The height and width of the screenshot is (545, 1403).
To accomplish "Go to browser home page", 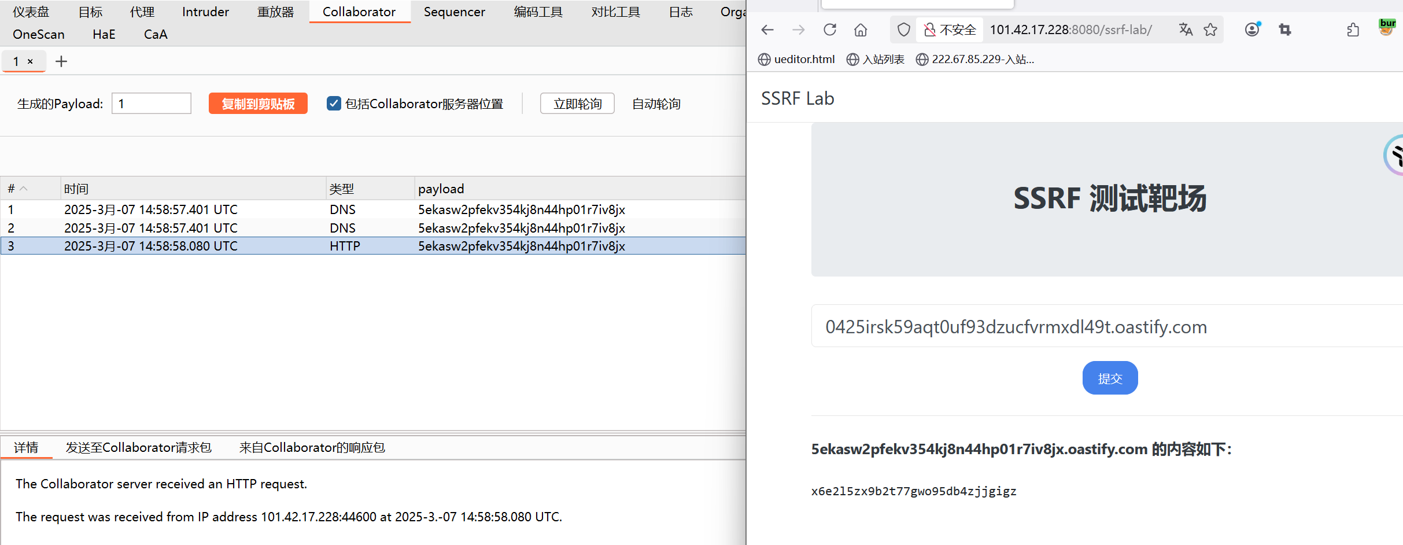I will click(x=861, y=30).
